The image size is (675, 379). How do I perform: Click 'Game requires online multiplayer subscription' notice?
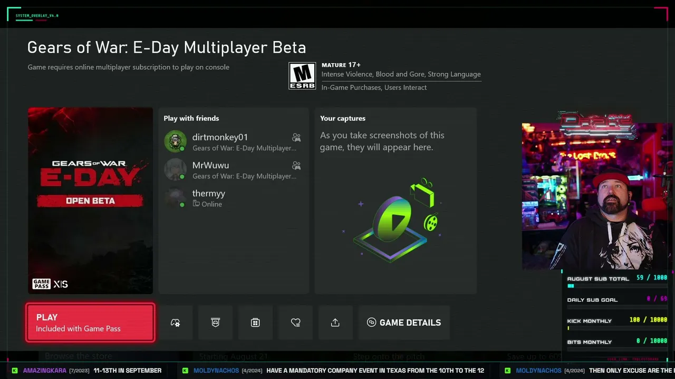pos(128,67)
